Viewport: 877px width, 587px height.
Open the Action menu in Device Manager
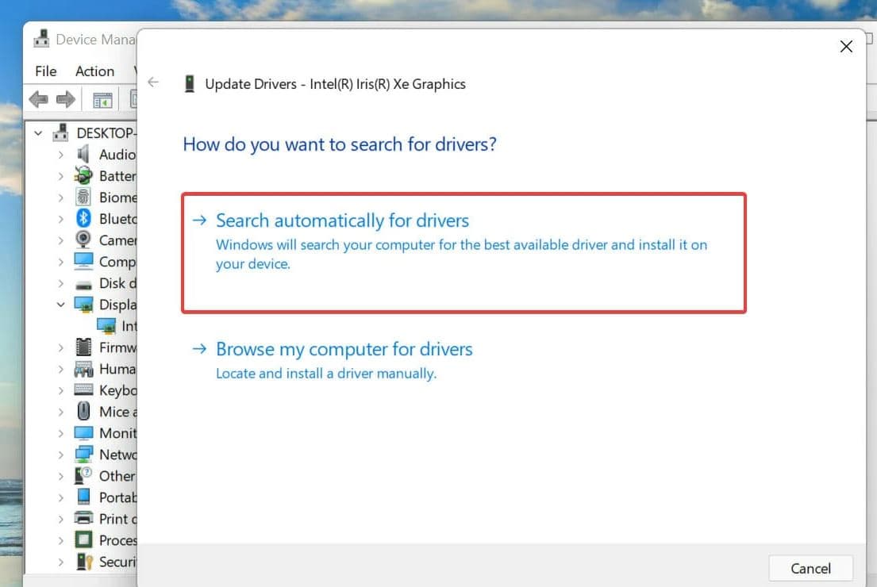point(94,71)
